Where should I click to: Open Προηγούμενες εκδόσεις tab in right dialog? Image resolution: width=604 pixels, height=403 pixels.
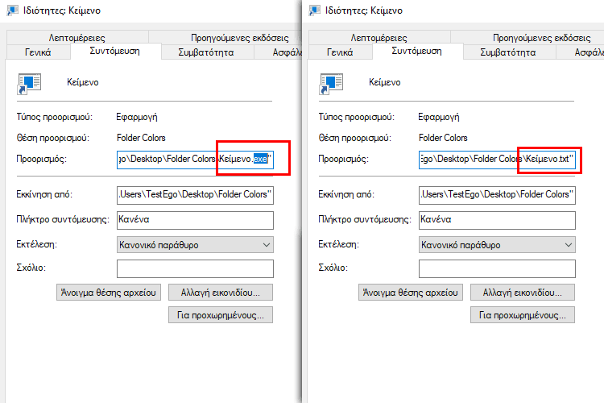point(541,37)
